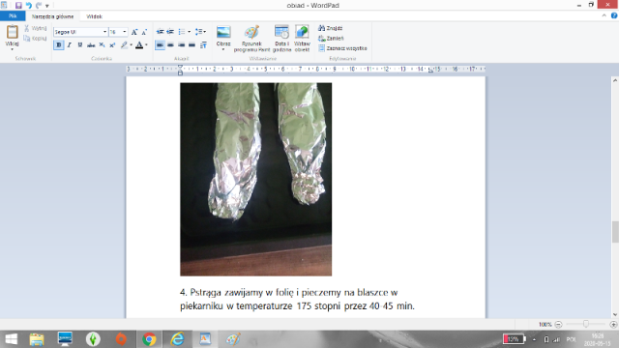
Task: Open the font size dropdown
Action: pyautogui.click(x=125, y=32)
